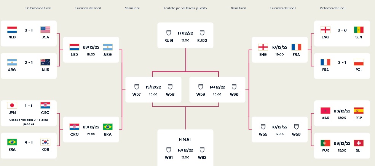
Task: Click the Switzerland flag icon
Action: pos(358,143)
